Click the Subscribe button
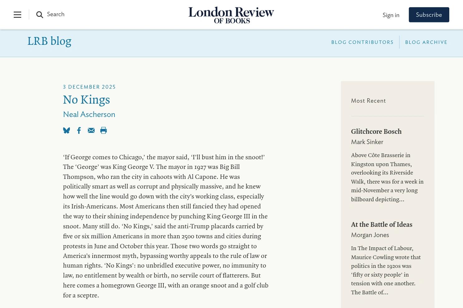 pos(429,15)
